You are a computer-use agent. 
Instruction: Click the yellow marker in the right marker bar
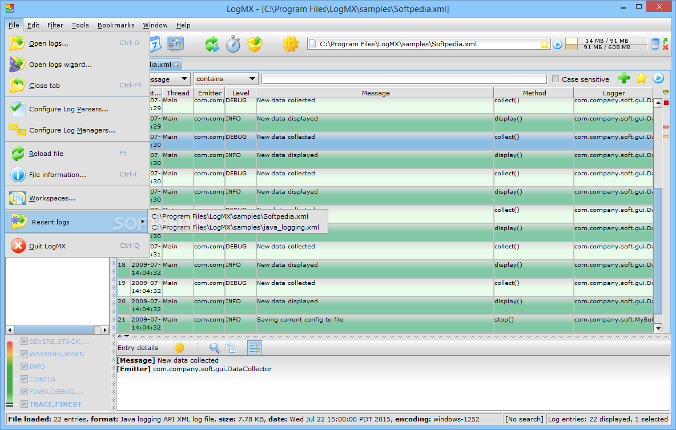point(666,136)
